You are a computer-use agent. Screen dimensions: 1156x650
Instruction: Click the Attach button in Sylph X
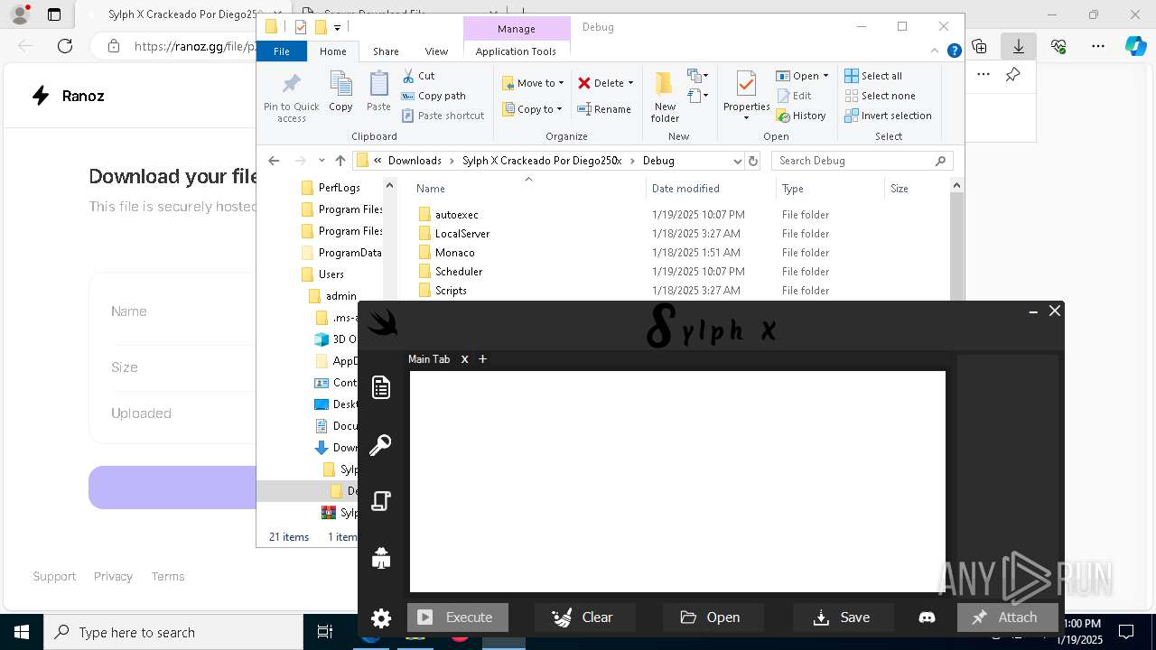(1007, 617)
